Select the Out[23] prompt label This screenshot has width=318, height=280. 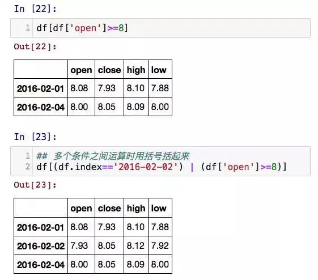(x=35, y=185)
